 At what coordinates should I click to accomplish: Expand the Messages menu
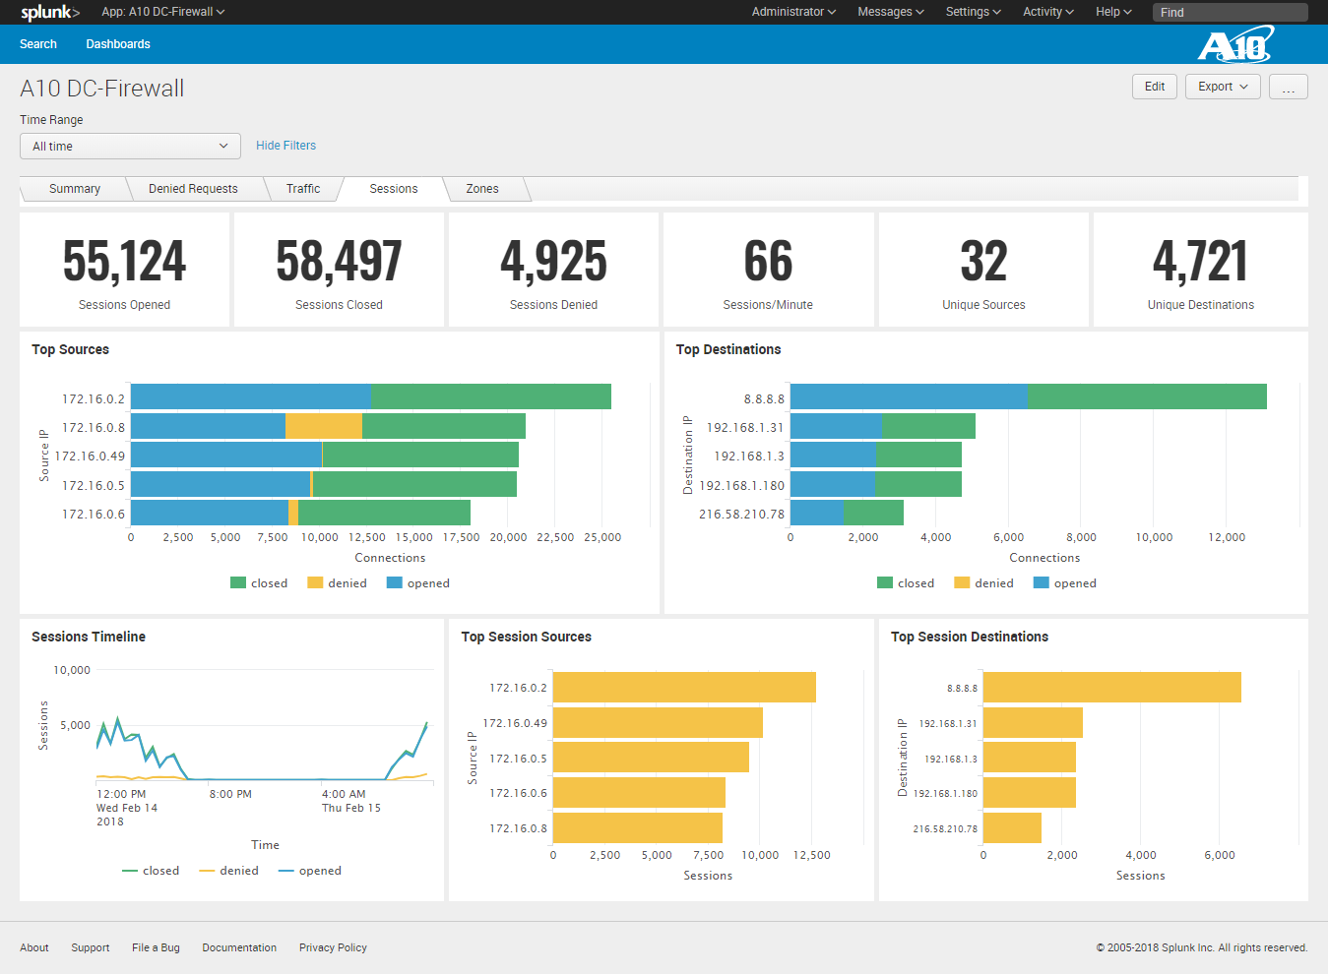[x=891, y=12]
